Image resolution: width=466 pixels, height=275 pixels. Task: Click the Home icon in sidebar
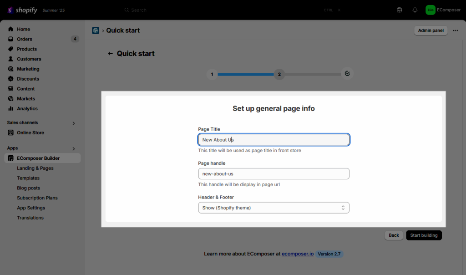point(11,29)
